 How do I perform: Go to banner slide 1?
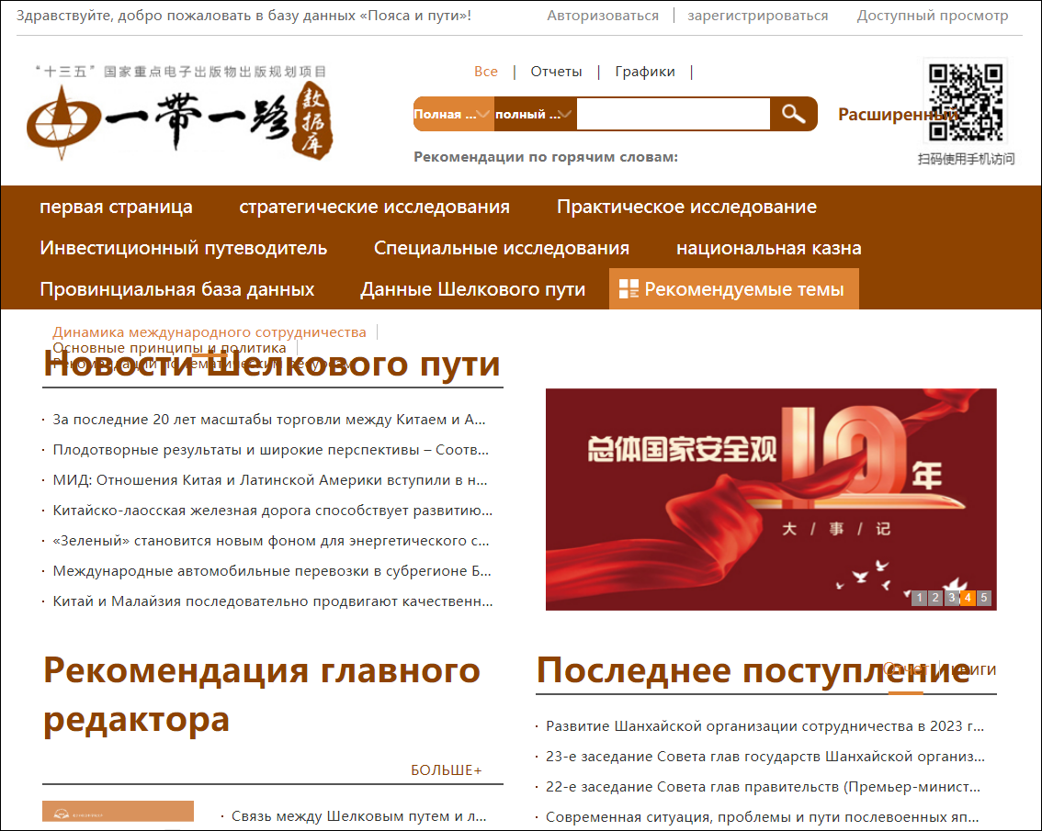[x=919, y=598]
